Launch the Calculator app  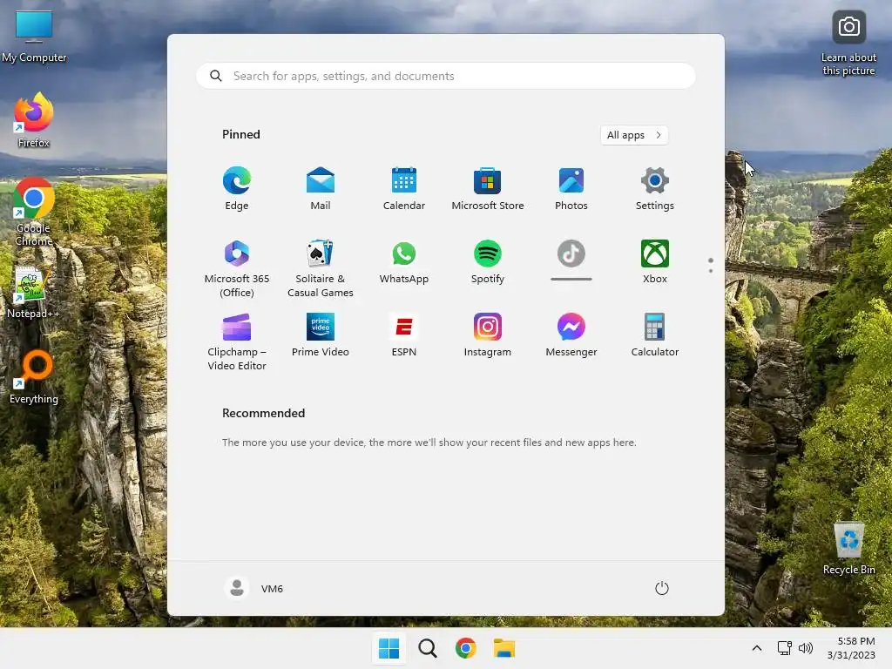tap(655, 335)
